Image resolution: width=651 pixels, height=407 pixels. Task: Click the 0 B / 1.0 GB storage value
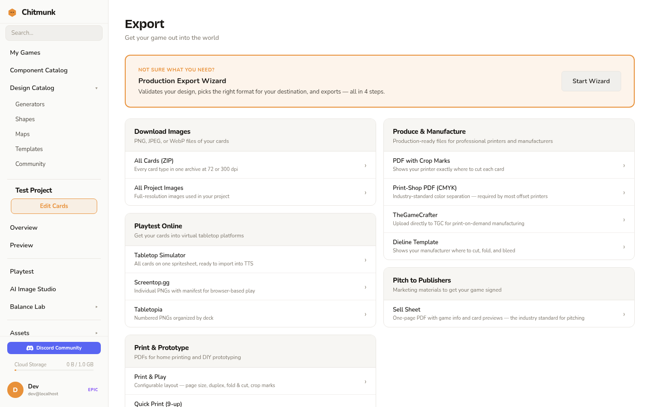[80, 364]
